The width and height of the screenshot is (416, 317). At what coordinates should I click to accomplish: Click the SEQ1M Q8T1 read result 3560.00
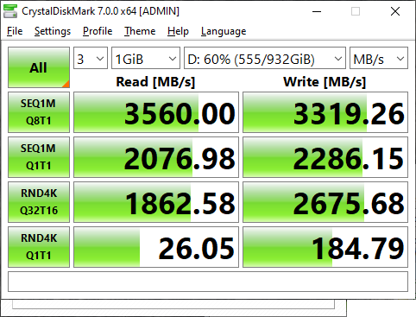point(156,112)
